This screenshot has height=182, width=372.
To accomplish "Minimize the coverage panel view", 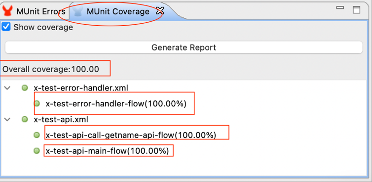I will pyautogui.click(x=340, y=8).
